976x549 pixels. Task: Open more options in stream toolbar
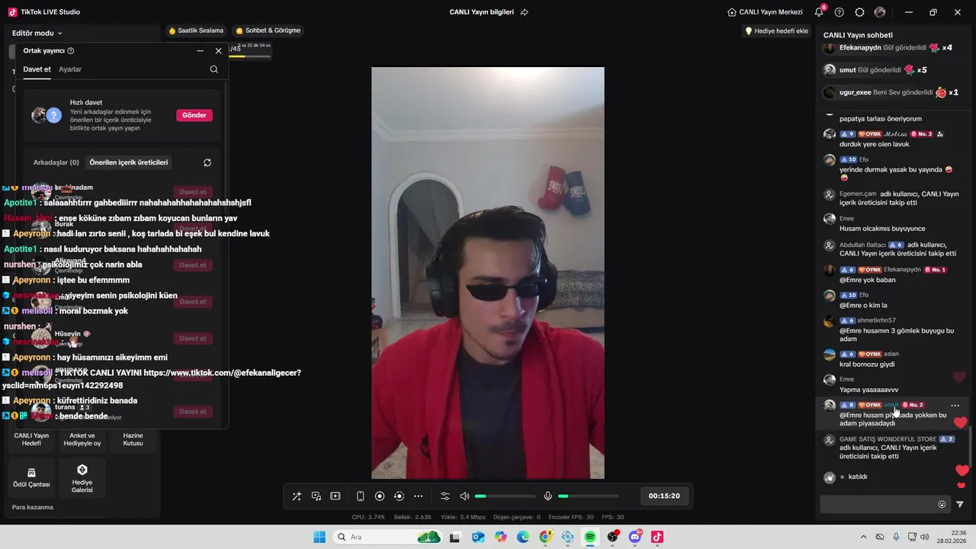click(x=418, y=496)
